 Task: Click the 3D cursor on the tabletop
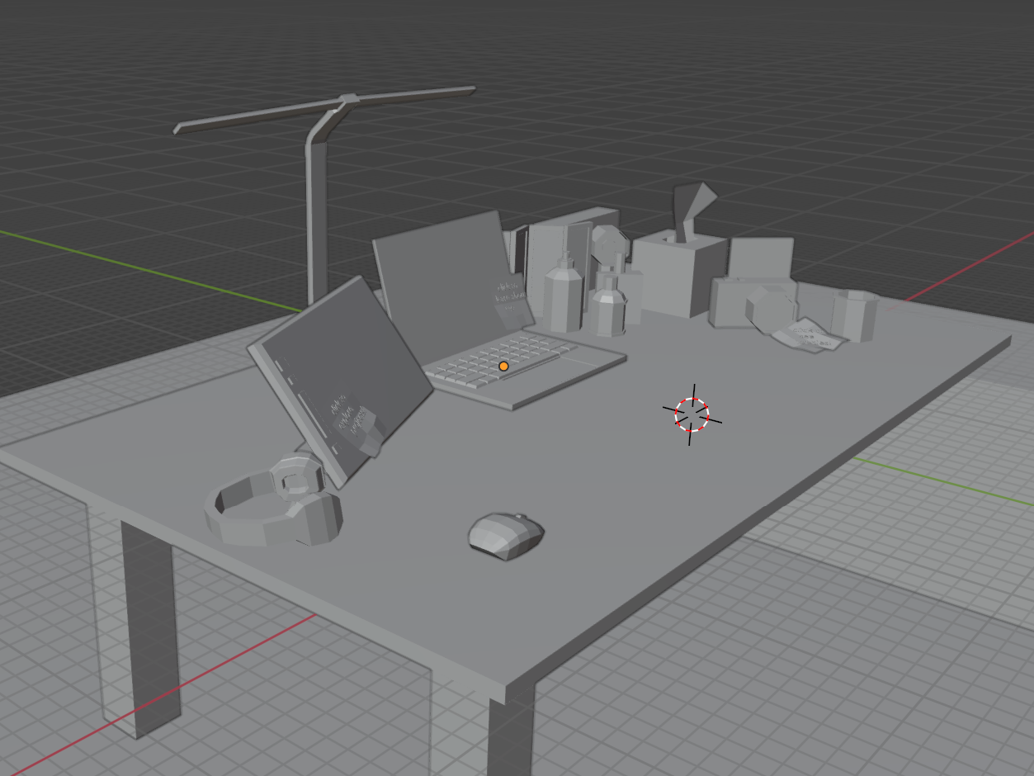692,414
